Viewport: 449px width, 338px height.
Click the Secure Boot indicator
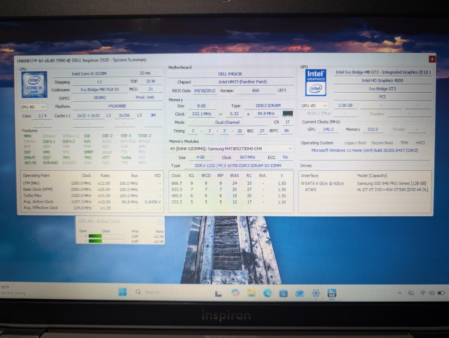coord(382,143)
